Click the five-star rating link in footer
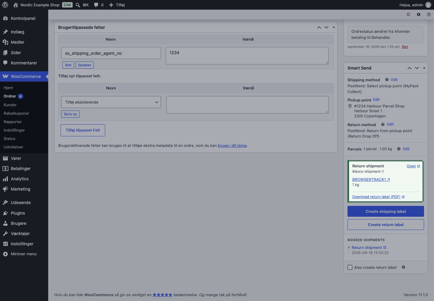434x301 pixels. click(162, 295)
